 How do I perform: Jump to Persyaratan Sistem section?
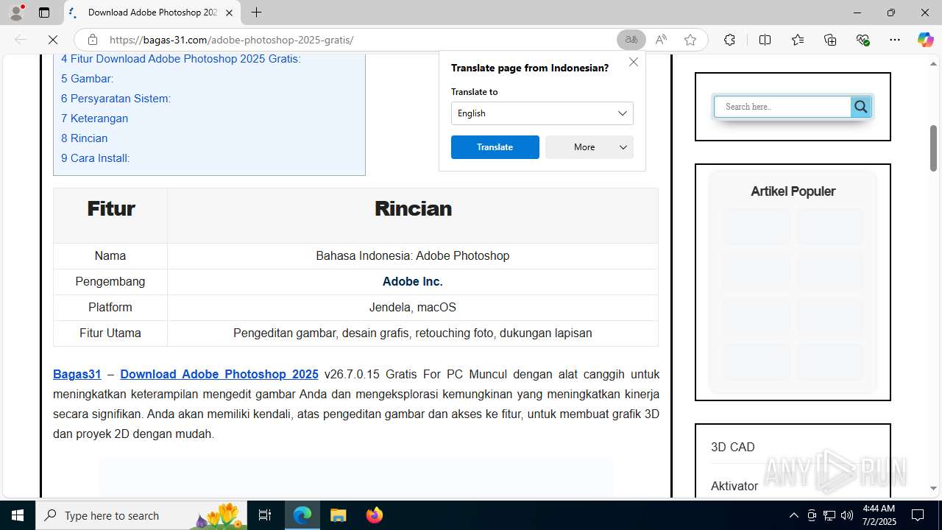(x=116, y=99)
